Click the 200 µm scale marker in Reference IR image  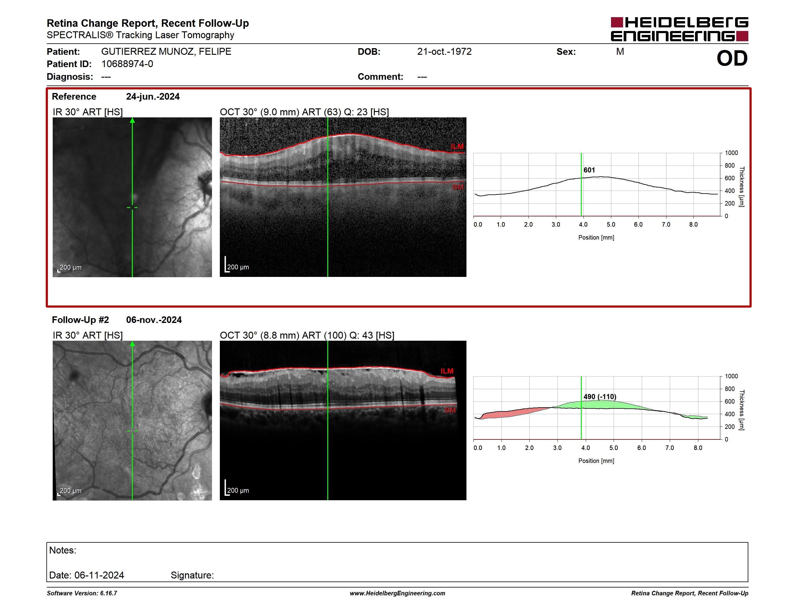coord(70,268)
